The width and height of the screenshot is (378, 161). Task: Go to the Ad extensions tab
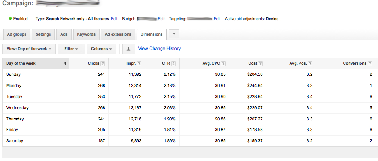(x=118, y=34)
